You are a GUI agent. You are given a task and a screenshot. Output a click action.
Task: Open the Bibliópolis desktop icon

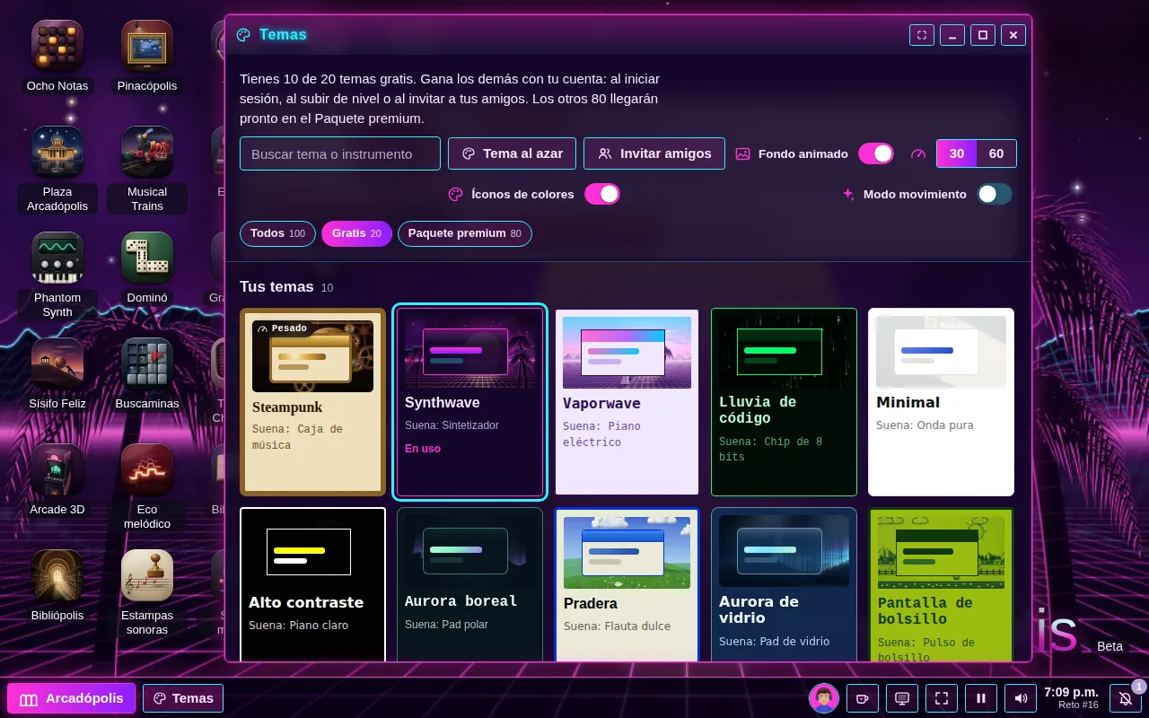(57, 586)
